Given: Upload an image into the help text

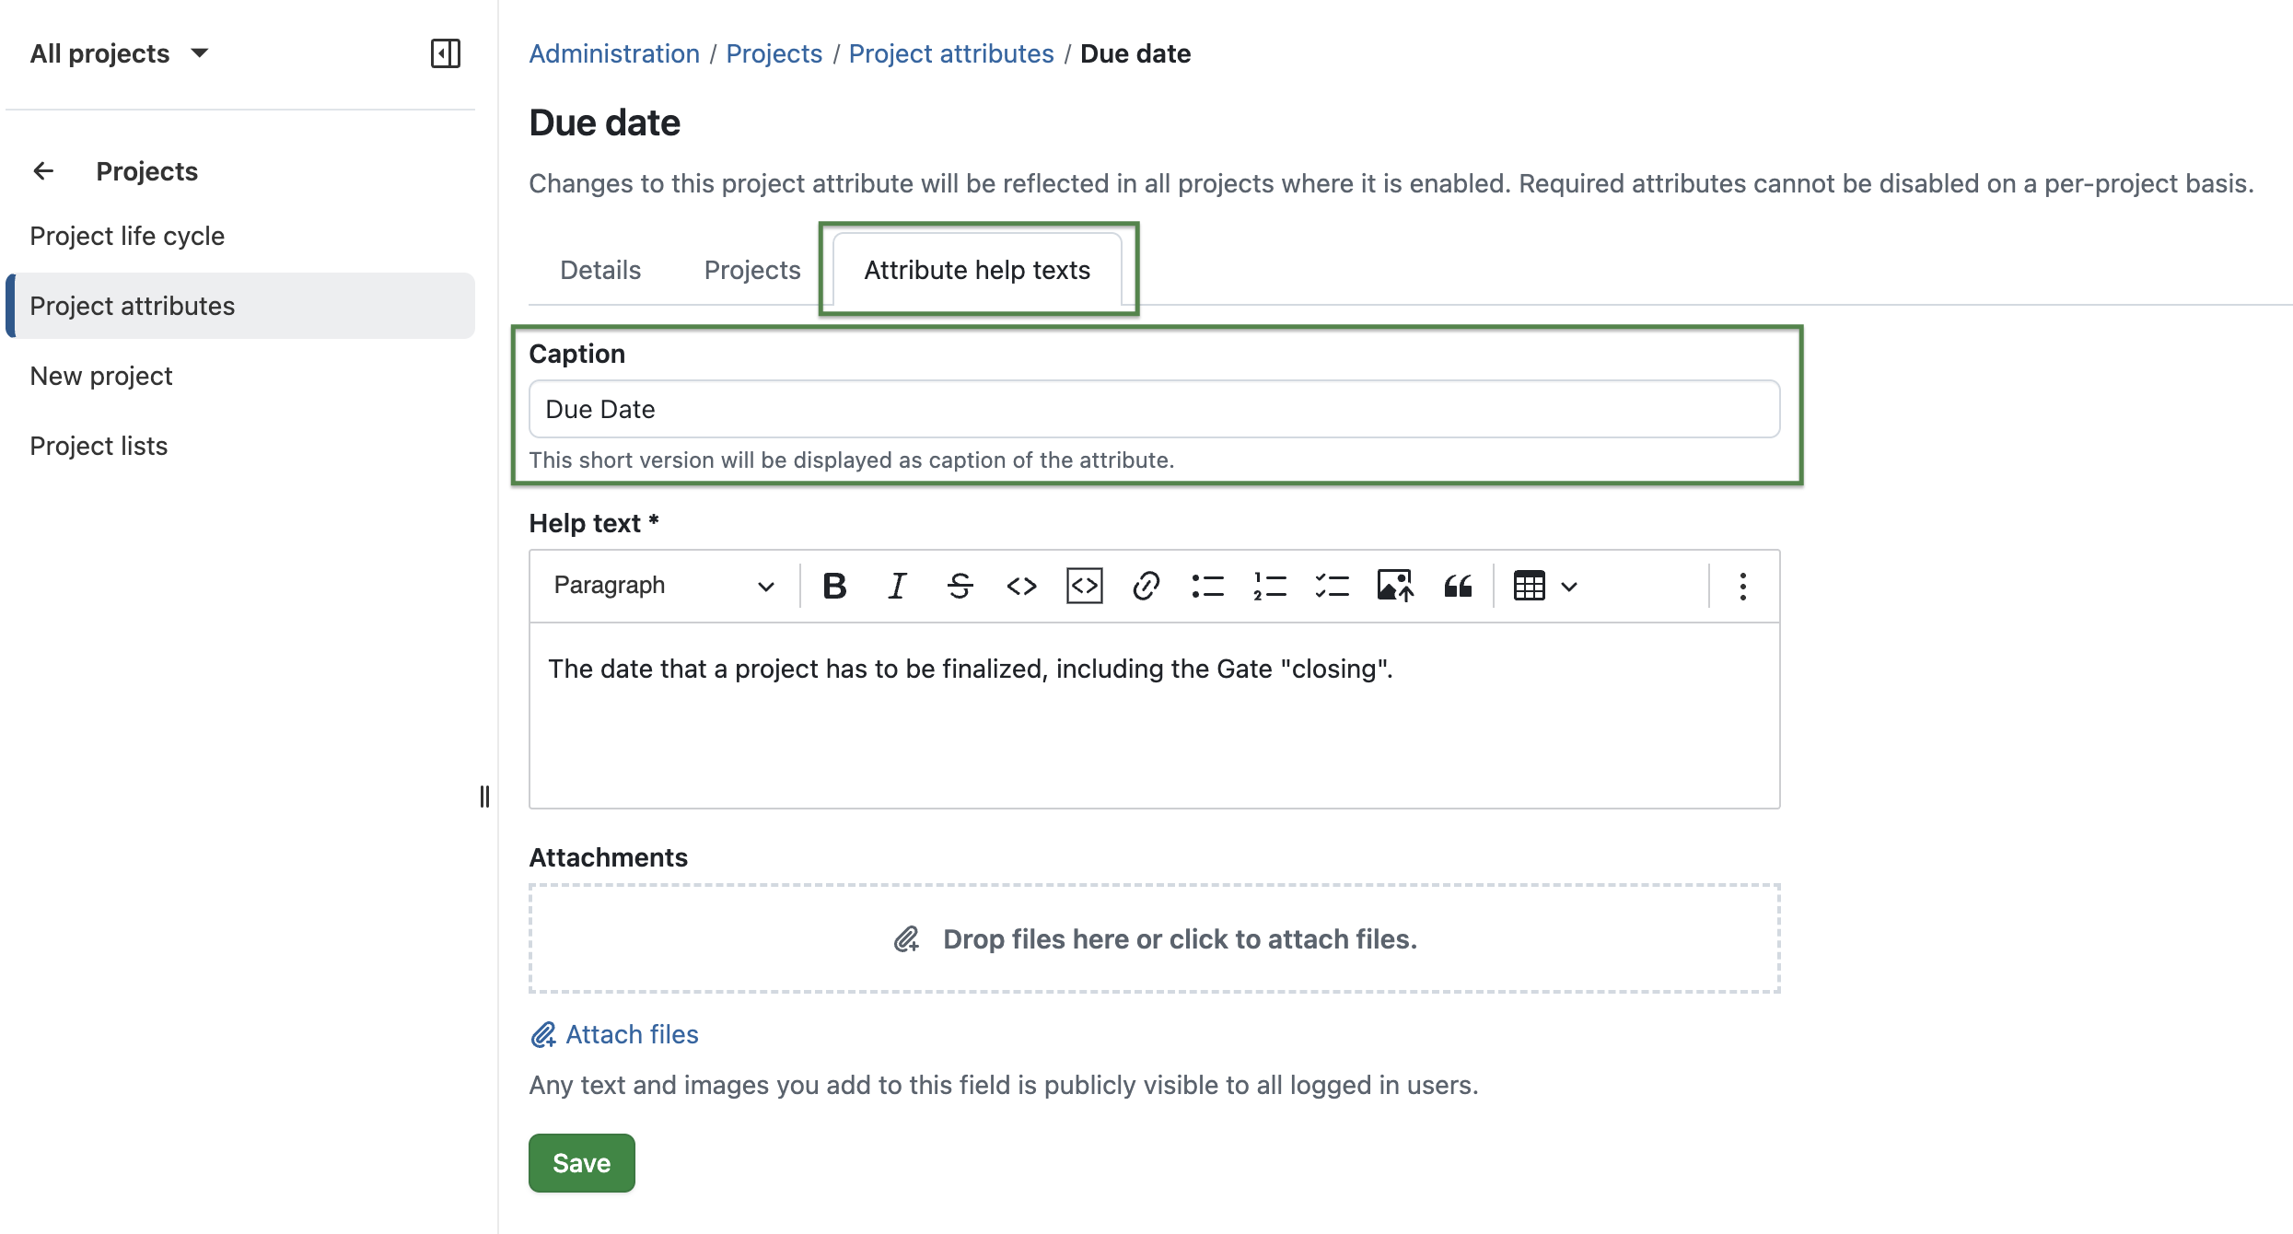Looking at the screenshot, I should [1394, 586].
